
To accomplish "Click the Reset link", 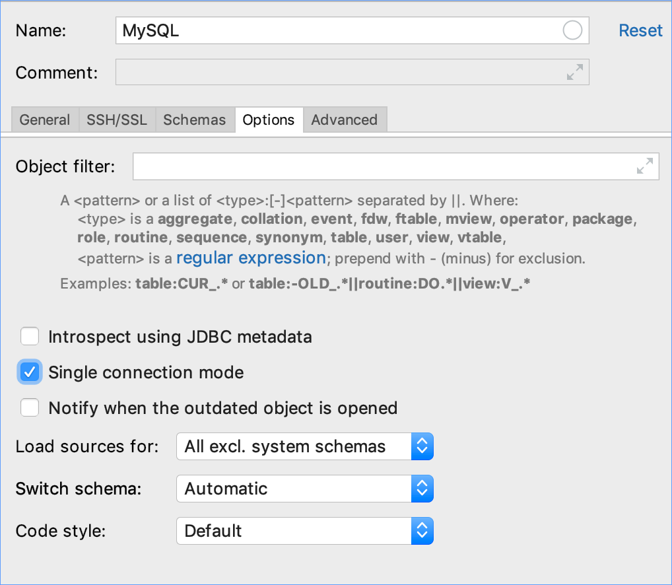I will click(x=640, y=30).
